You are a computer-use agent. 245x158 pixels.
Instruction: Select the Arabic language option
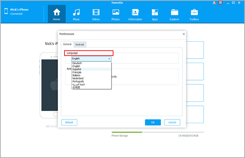pyautogui.click(x=92, y=85)
